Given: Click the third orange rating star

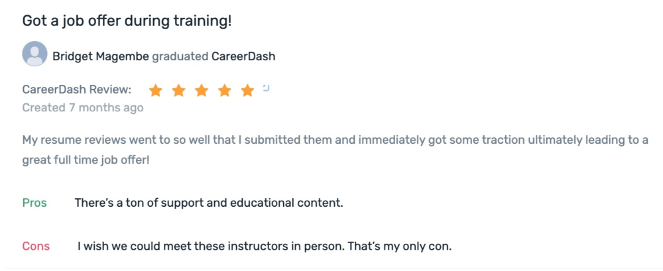Looking at the screenshot, I should click(x=202, y=90).
